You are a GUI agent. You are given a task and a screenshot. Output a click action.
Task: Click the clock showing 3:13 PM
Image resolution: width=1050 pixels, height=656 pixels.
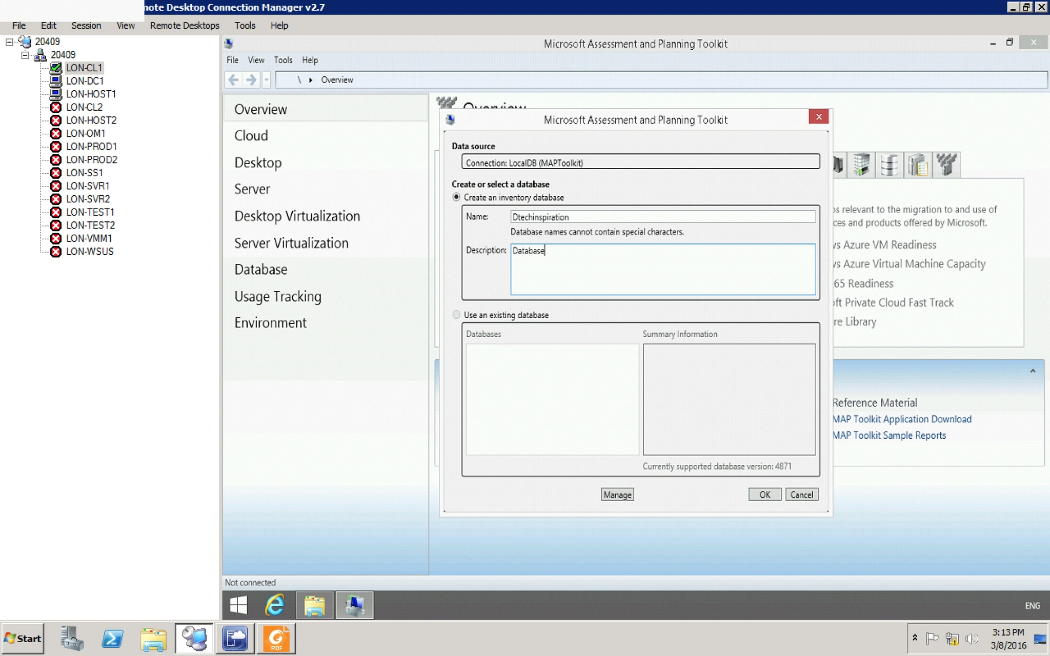(1008, 632)
